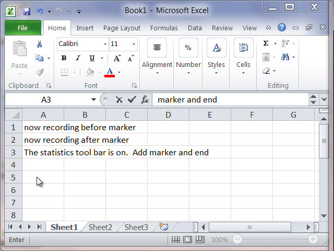Open the File backstage button
The width and height of the screenshot is (334, 251).
click(23, 28)
